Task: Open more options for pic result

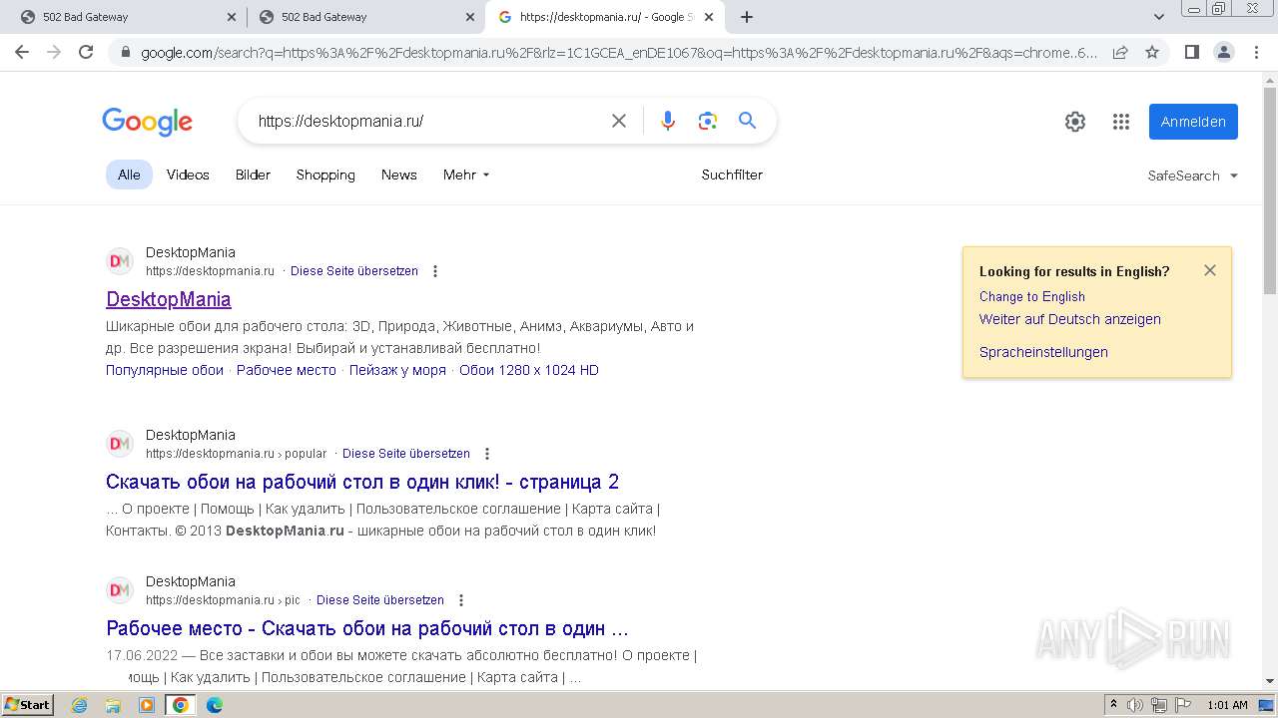Action: tap(461, 600)
